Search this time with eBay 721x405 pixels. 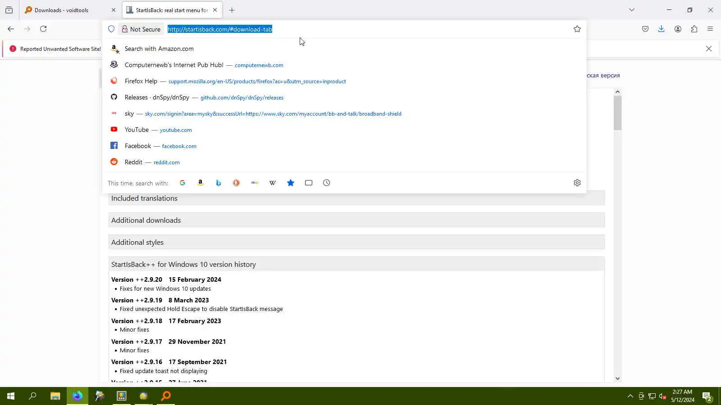coord(255,183)
